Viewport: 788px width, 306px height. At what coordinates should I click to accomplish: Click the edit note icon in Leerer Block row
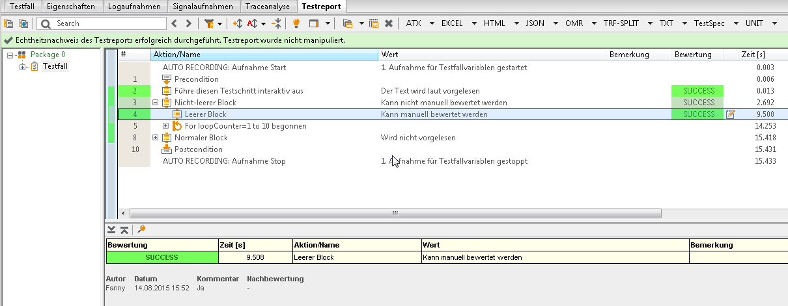[730, 114]
